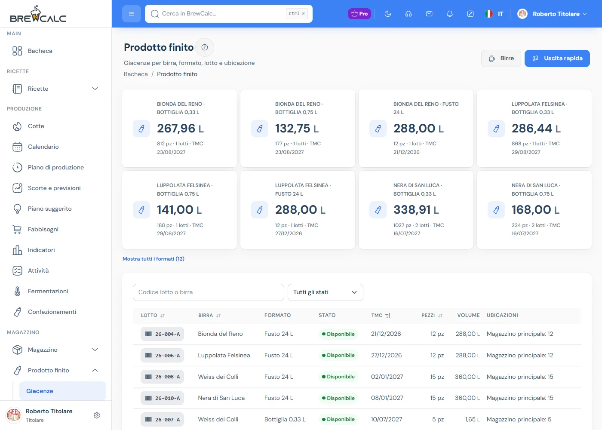The height and width of the screenshot is (430, 602).
Task: Focus the Cerca in BrewCalc search field
Action: (229, 14)
